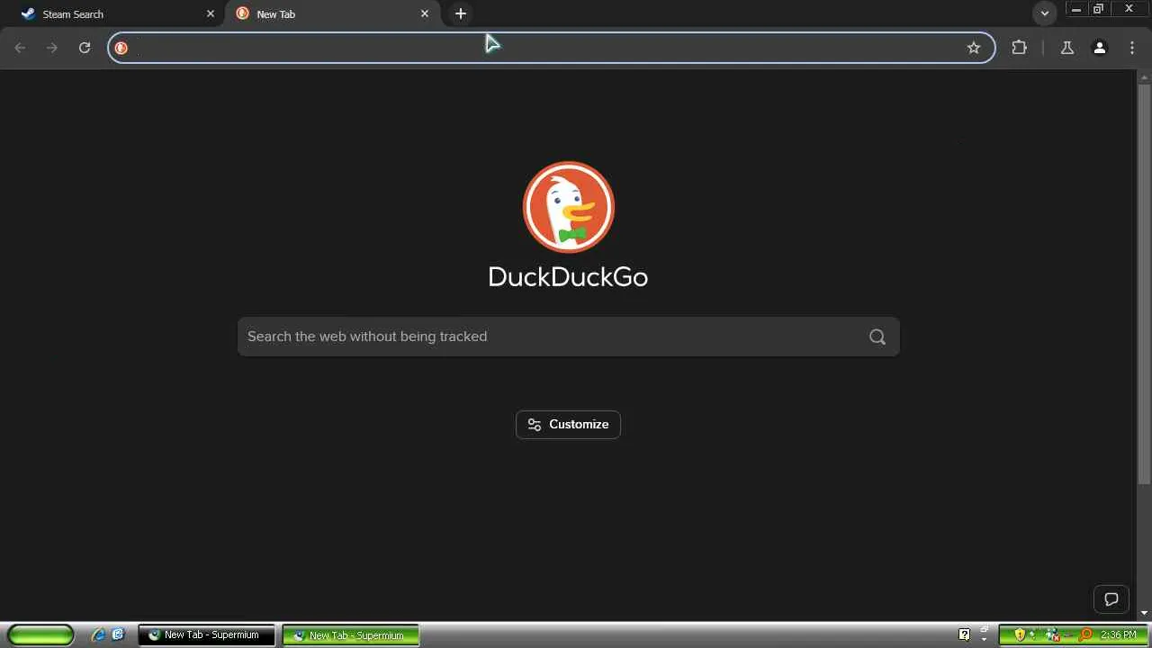Restore down the browser window
The width and height of the screenshot is (1152, 648).
pyautogui.click(x=1099, y=9)
